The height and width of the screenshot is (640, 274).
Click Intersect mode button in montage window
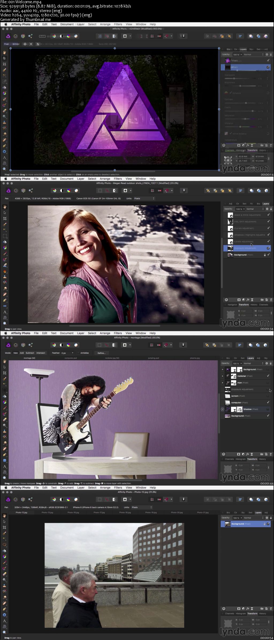[41, 353]
